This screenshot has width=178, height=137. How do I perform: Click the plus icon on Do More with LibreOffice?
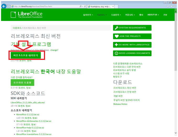(116, 45)
